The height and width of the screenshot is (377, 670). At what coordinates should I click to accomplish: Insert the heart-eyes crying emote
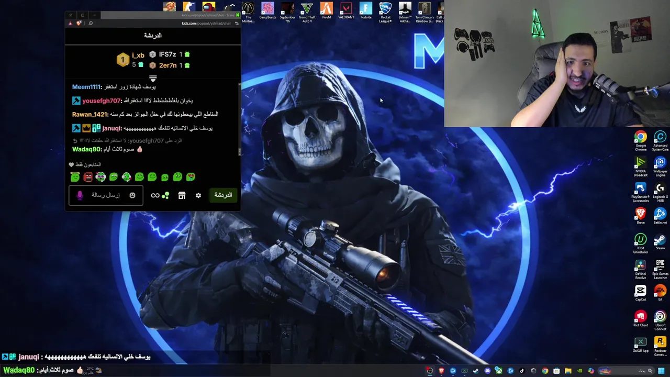click(x=191, y=177)
